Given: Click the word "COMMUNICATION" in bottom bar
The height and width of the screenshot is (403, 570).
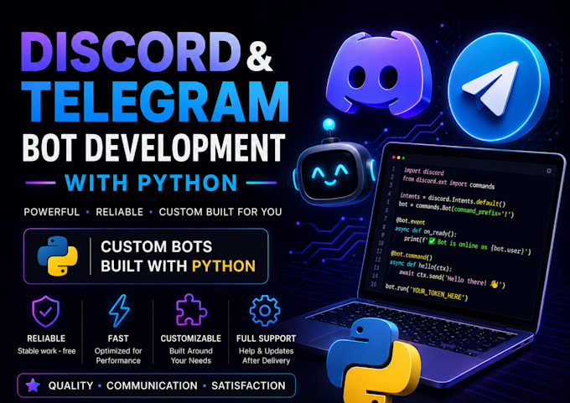Looking at the screenshot, I should point(152,385).
